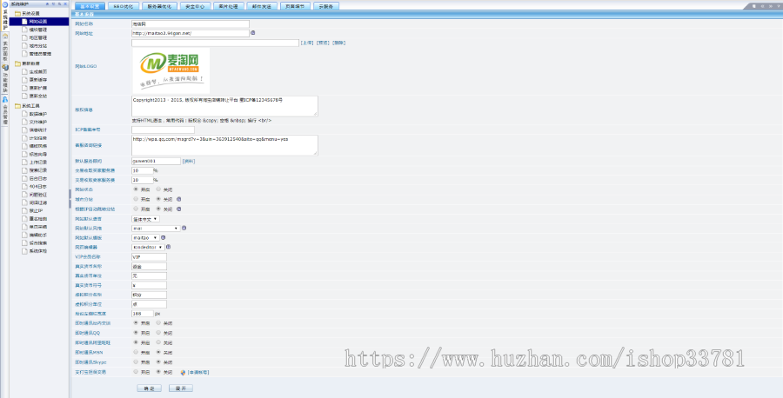Click first small icon in sidebar header
This screenshot has height=398, width=783.
coord(48,3)
